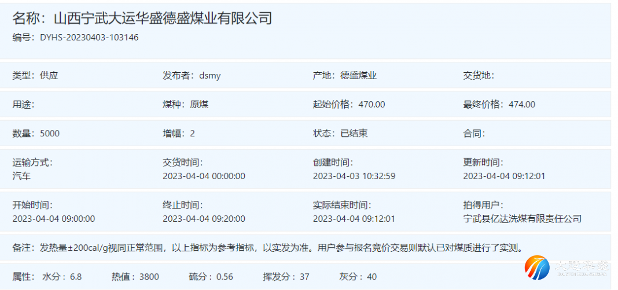
Task: Click the update time value under 更新时间
Action: 504,176
